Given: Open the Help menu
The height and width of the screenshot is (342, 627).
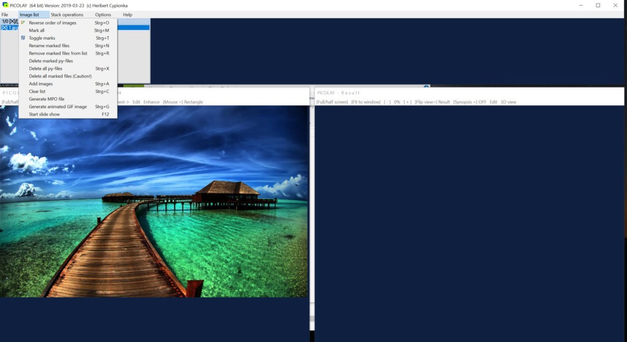Looking at the screenshot, I should coord(127,15).
